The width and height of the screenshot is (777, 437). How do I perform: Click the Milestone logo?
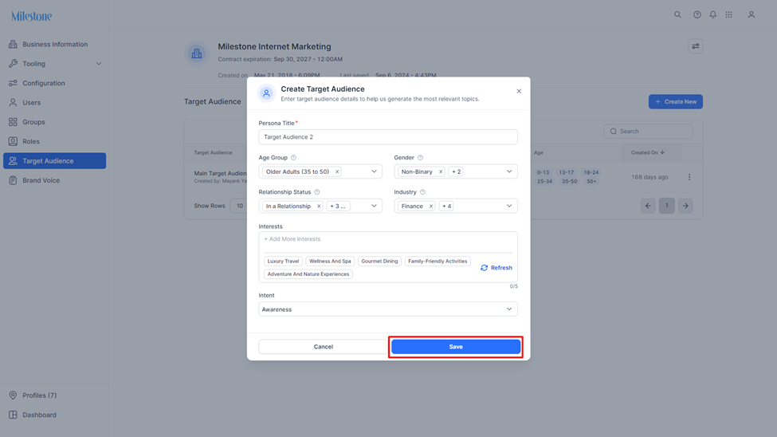point(32,16)
